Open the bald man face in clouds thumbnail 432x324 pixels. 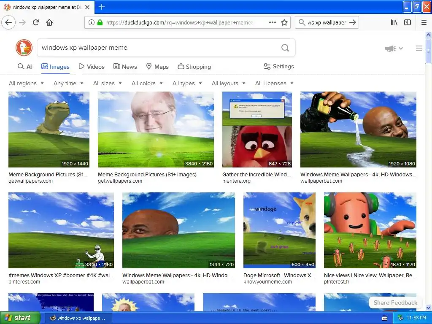(156, 130)
